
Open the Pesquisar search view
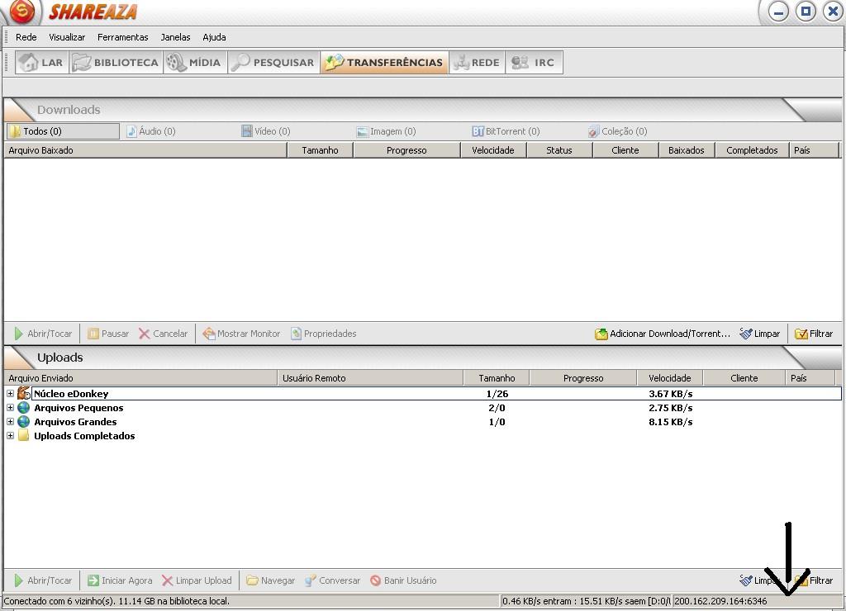point(273,63)
